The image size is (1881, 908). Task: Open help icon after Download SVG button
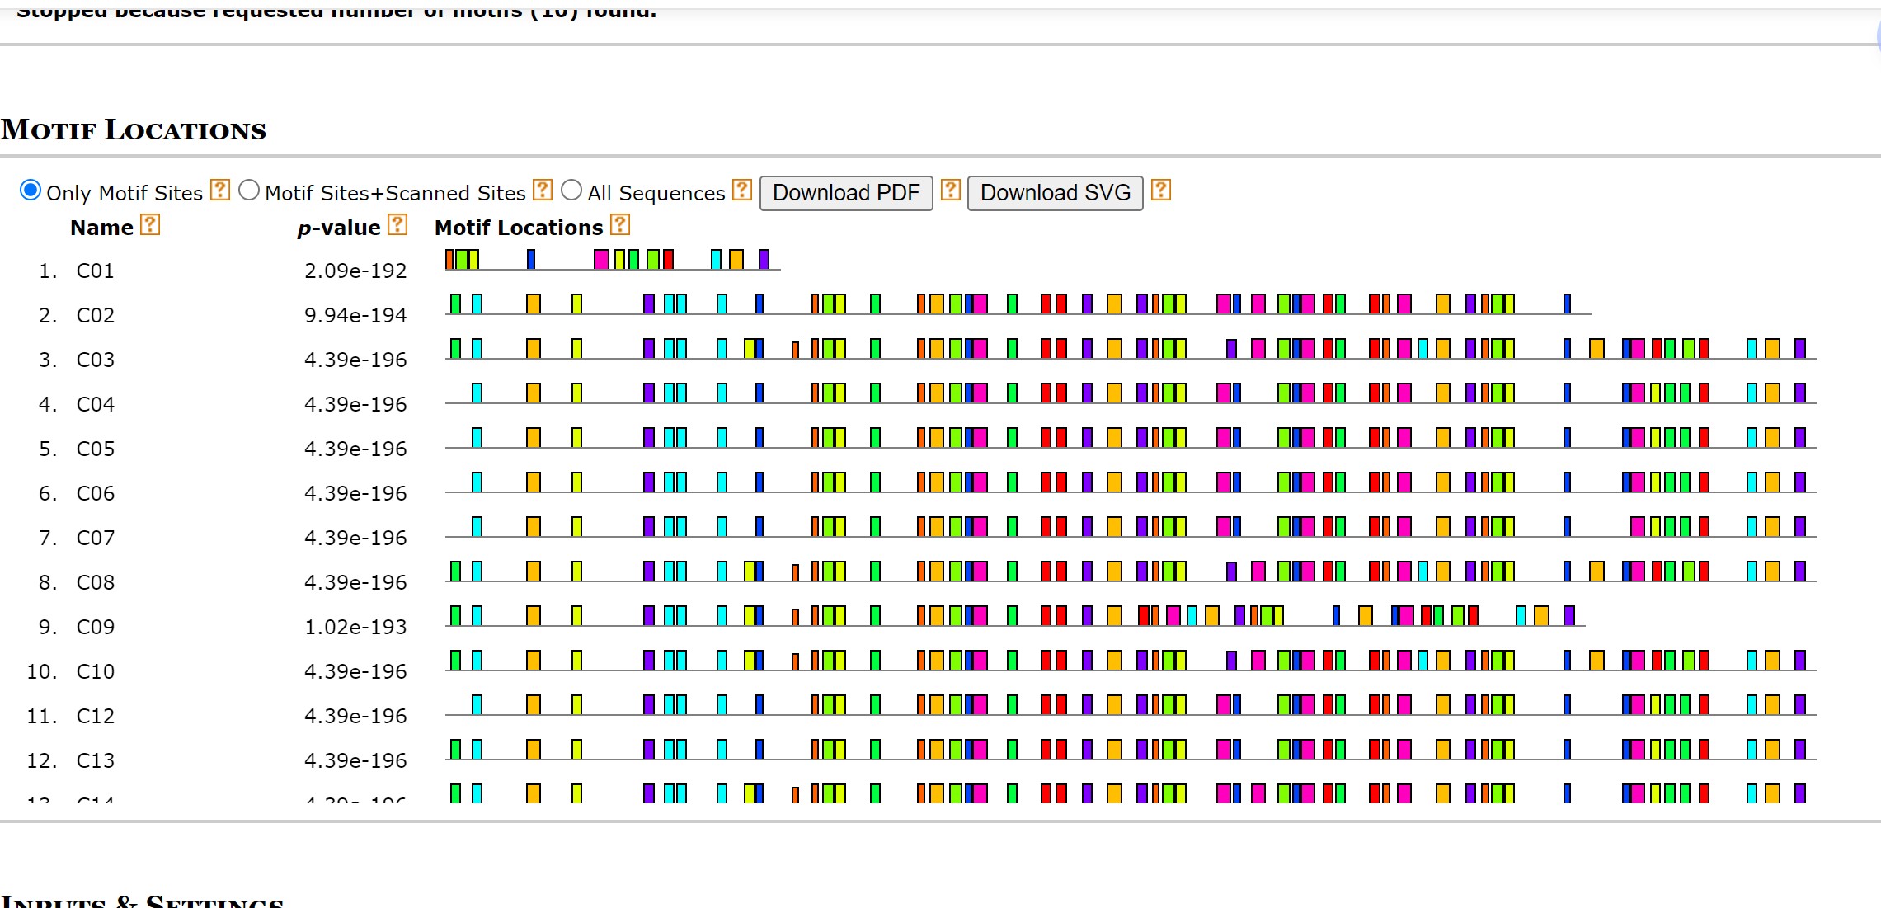point(1161,191)
